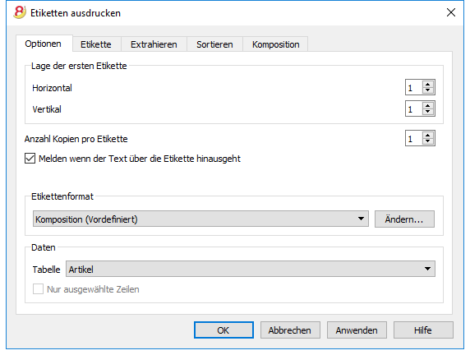Click the Ändern... button
This screenshot has width=470, height=355.
pos(404,219)
